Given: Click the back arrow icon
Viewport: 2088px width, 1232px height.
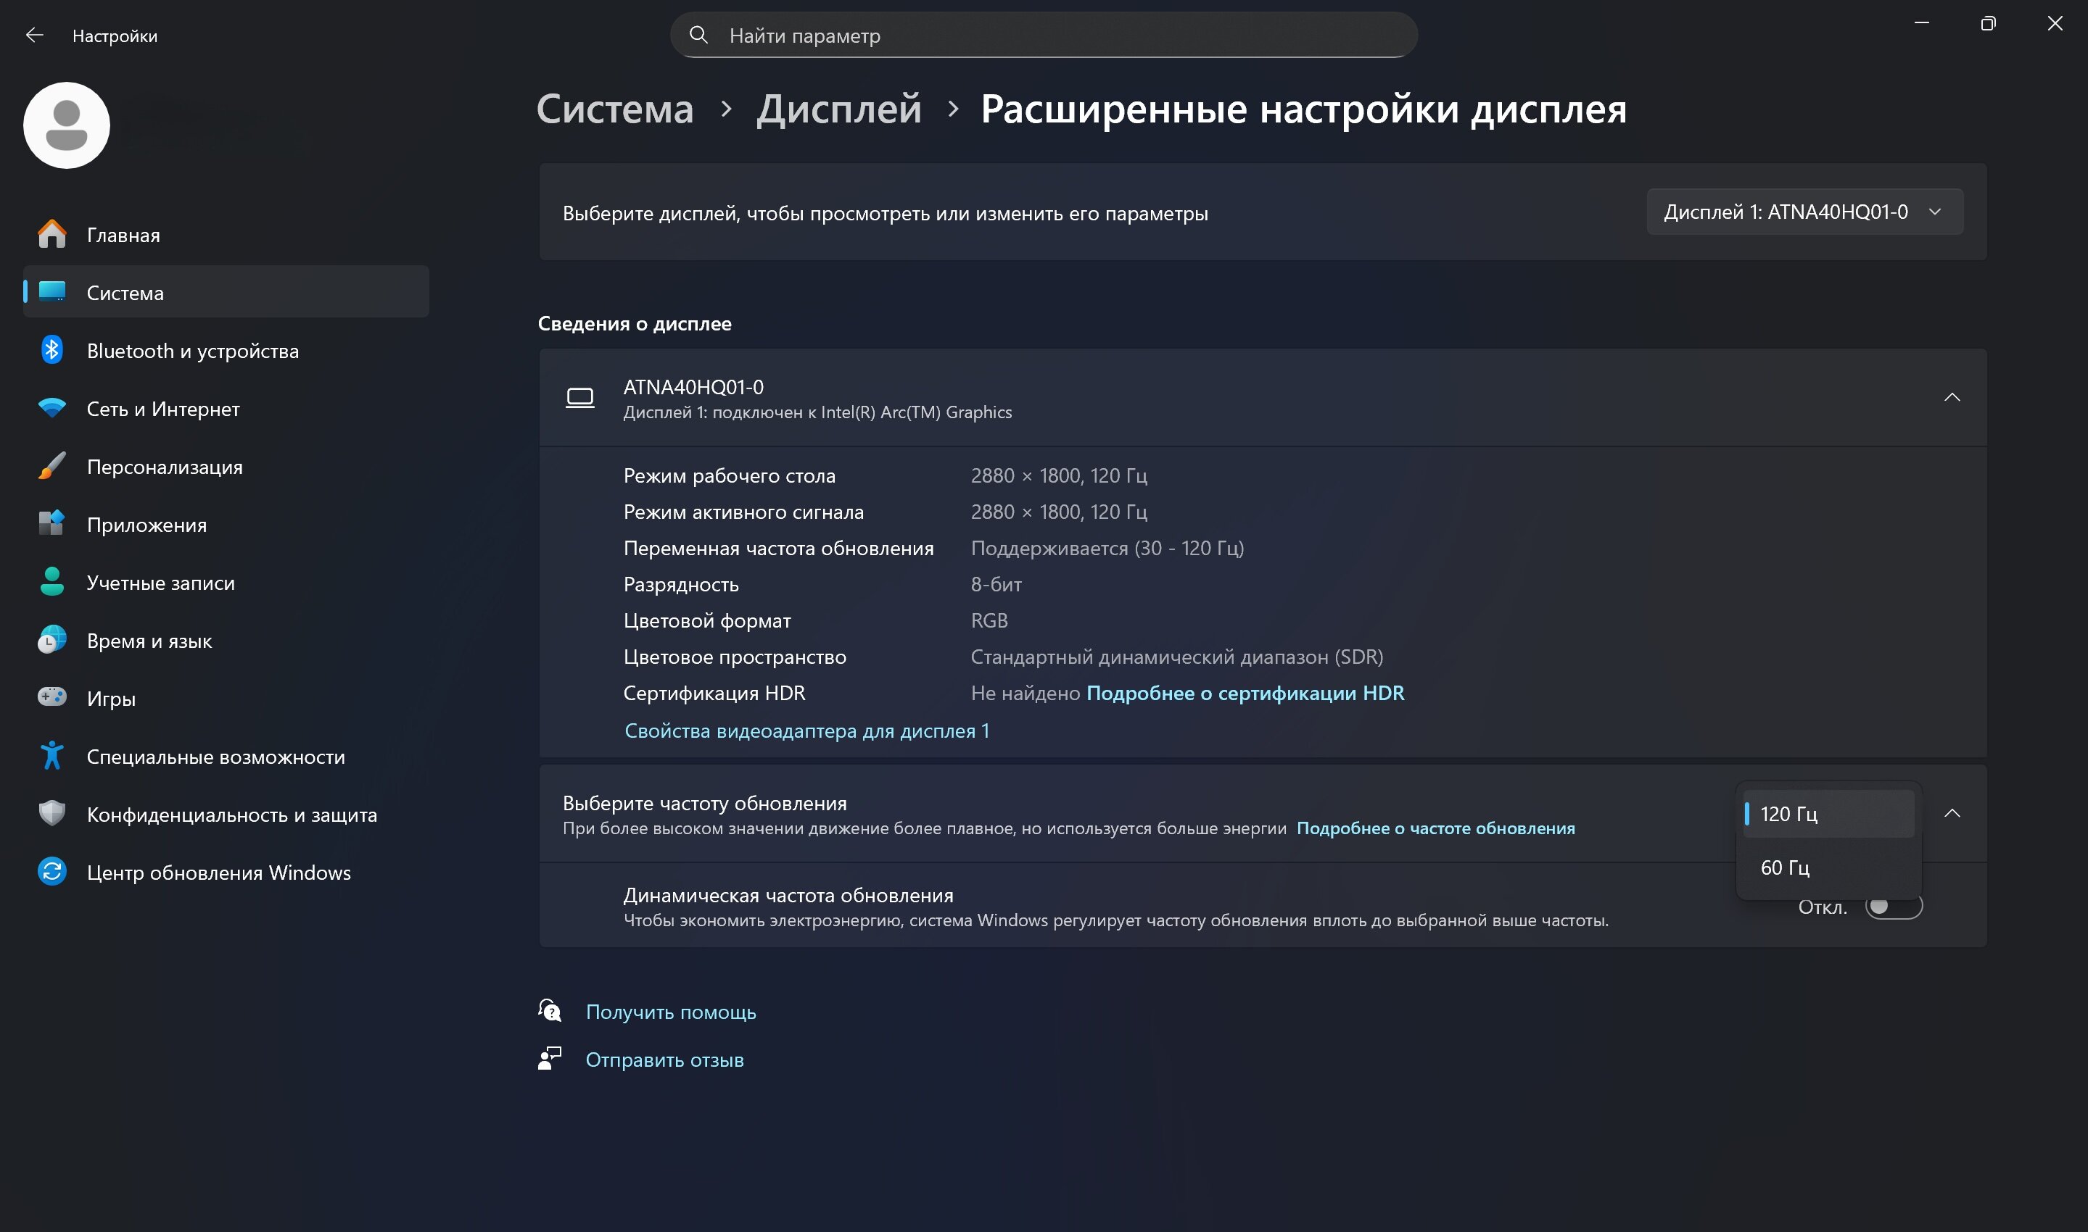Looking at the screenshot, I should pos(34,35).
